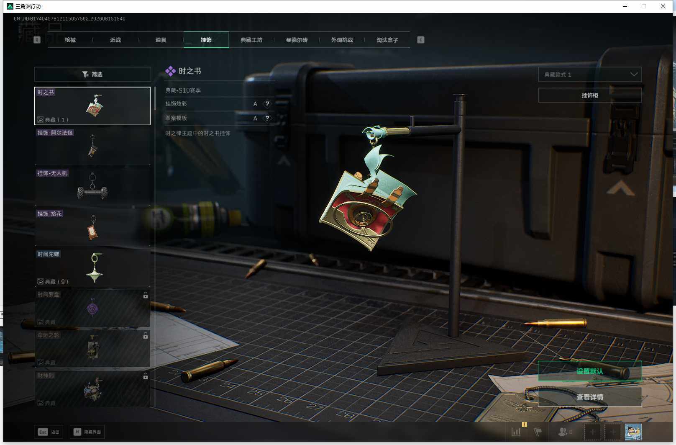This screenshot has height=445, width=676.
Task: Open the stats bar-chart icon
Action: pyautogui.click(x=517, y=432)
